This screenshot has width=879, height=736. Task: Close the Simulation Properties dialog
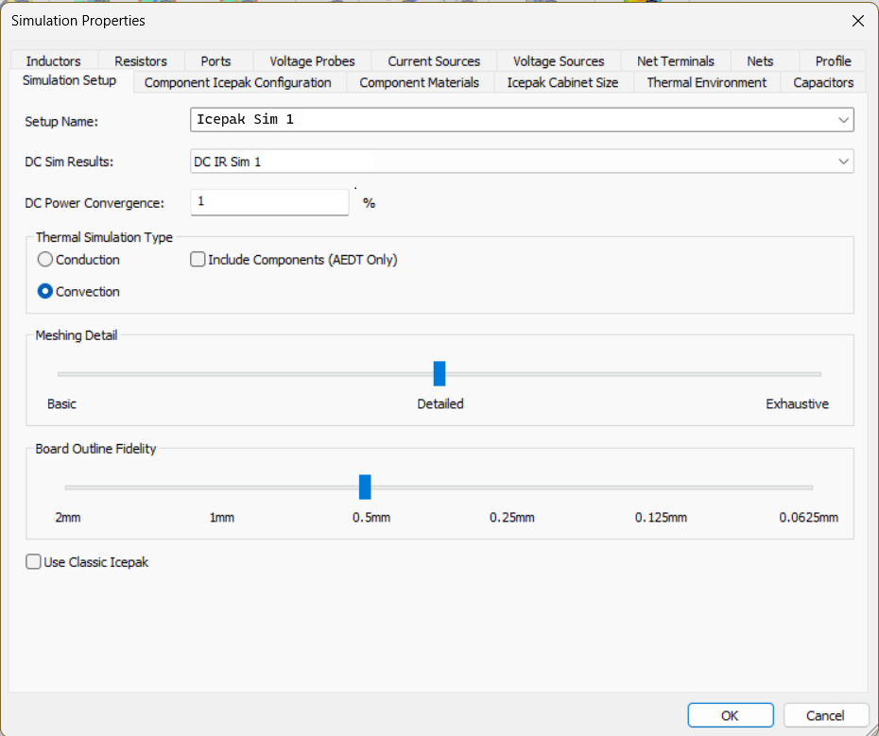point(857,21)
